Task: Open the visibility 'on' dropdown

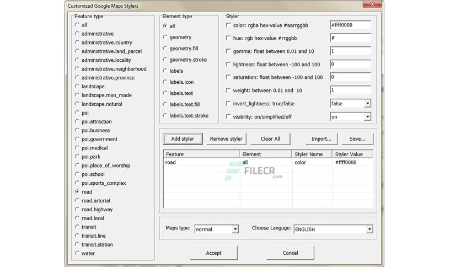Action: 367,117
